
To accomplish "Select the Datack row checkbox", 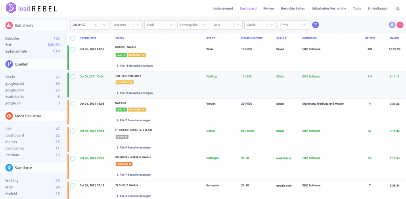I will click(x=73, y=104).
